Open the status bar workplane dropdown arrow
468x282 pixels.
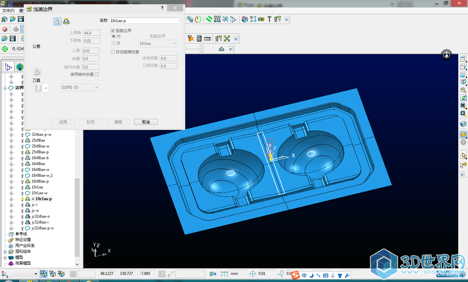[36, 274]
